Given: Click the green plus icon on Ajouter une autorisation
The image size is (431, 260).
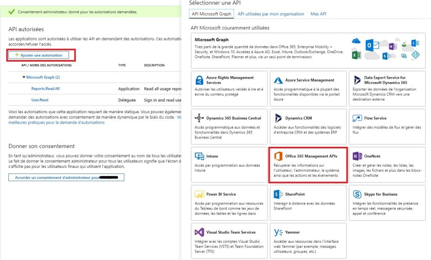Looking at the screenshot, I should (x=17, y=55).
